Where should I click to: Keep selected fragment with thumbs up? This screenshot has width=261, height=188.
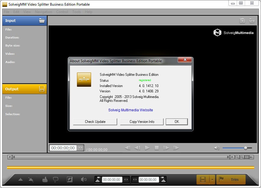[x=45, y=179]
